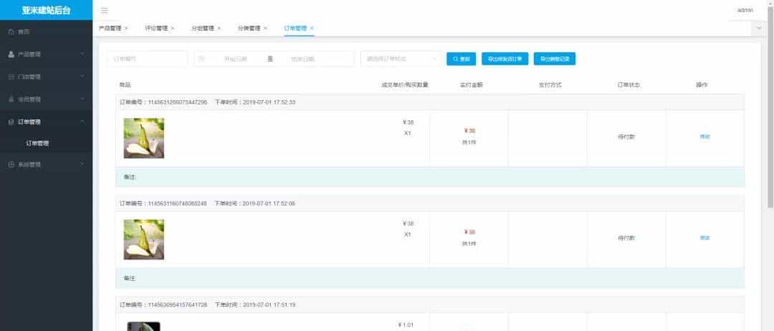
Task: Close the active 订单管理 tab
Action: pyautogui.click(x=312, y=29)
